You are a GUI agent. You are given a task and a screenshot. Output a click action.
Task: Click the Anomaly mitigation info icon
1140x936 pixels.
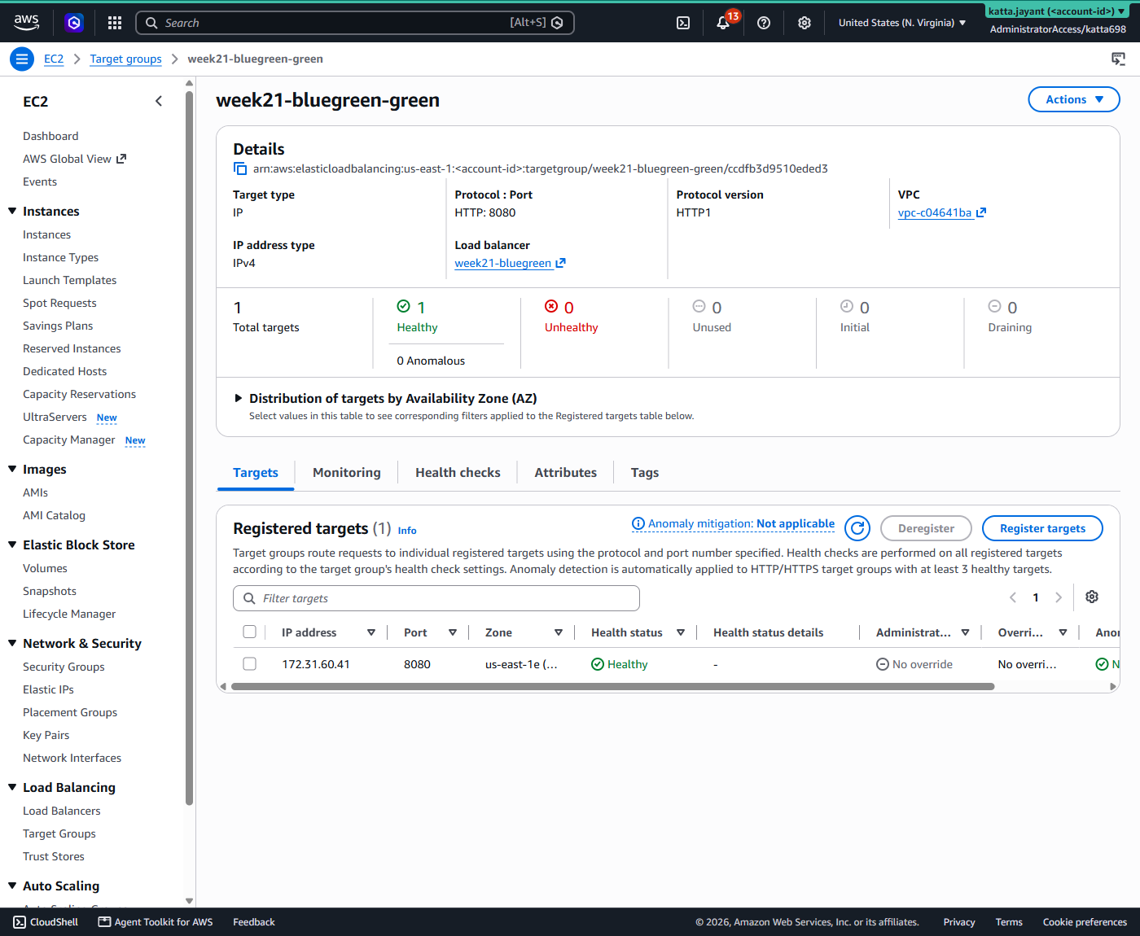pyautogui.click(x=638, y=523)
